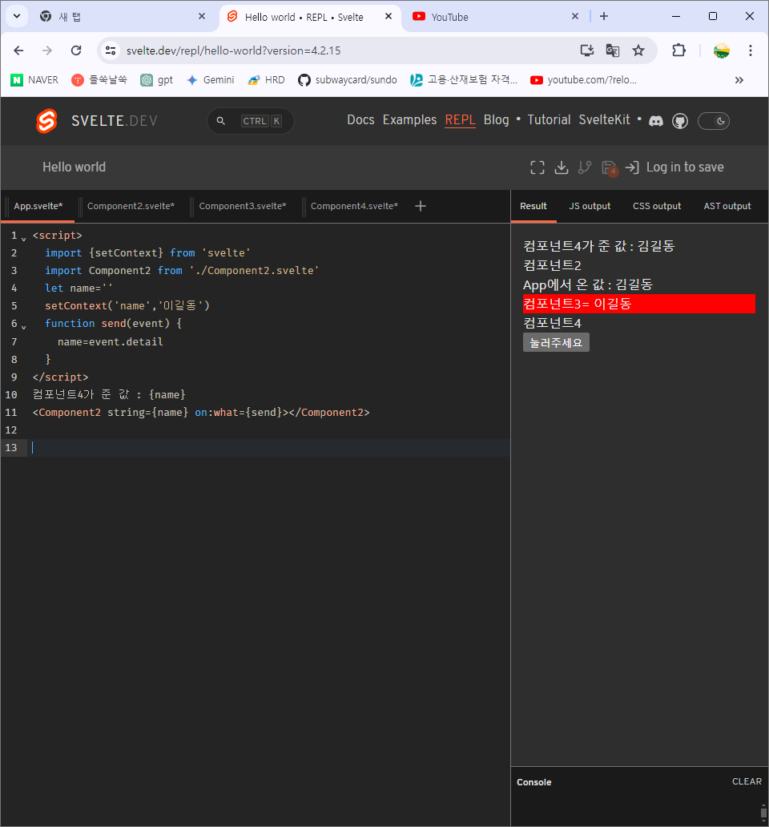Switch to the AST output tab
The height and width of the screenshot is (827, 769).
point(727,206)
